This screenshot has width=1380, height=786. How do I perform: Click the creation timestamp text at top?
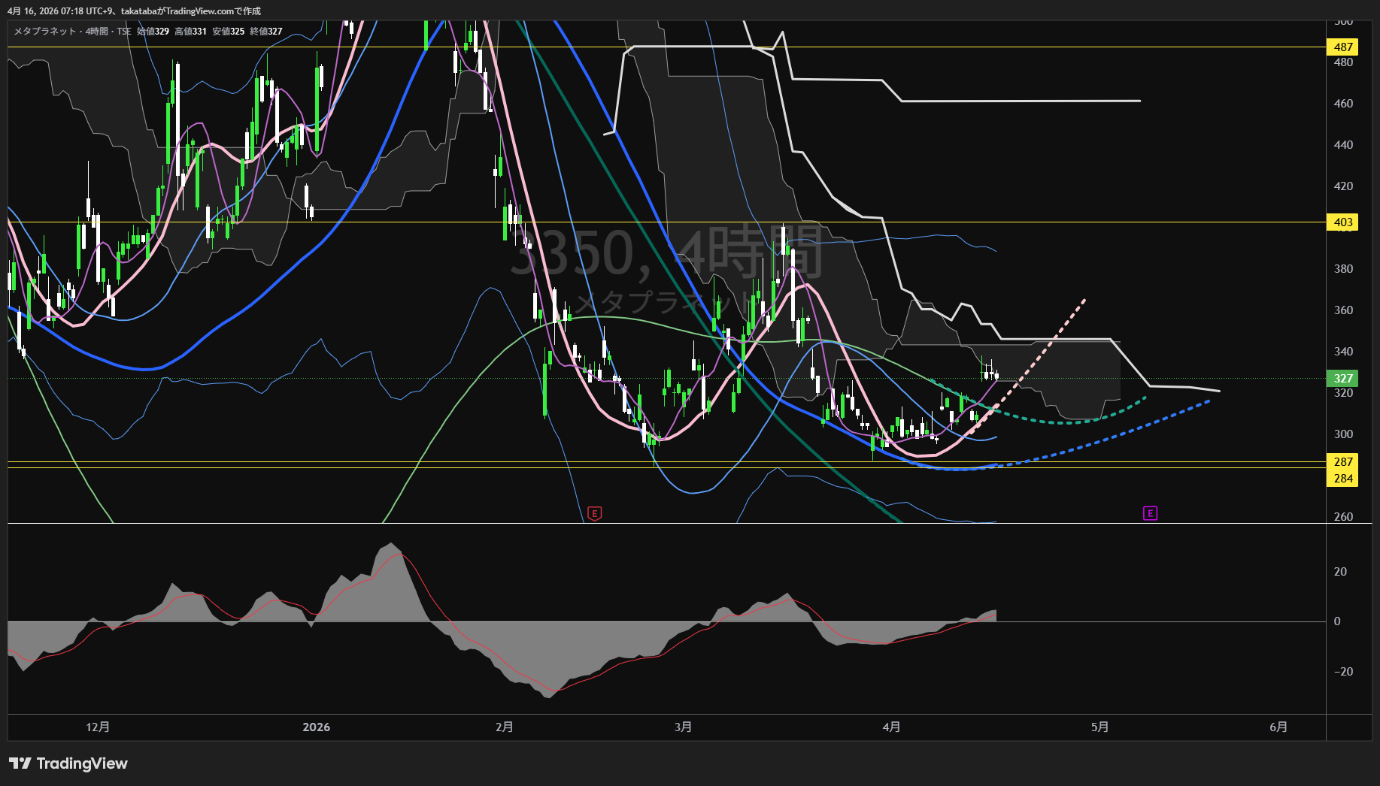[x=134, y=11]
